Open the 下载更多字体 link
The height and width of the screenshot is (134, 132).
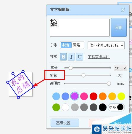click(x=99, y=57)
